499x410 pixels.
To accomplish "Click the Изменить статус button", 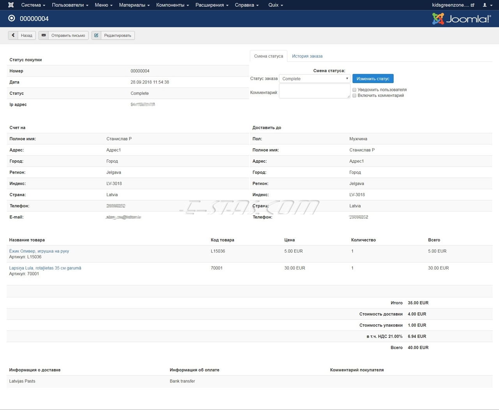I will (373, 79).
